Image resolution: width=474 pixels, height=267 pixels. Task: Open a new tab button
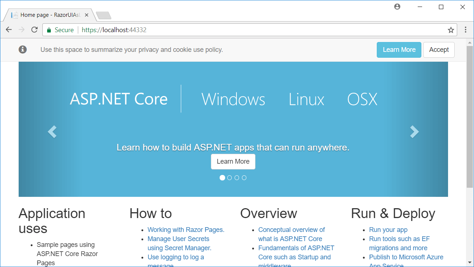[x=103, y=15]
